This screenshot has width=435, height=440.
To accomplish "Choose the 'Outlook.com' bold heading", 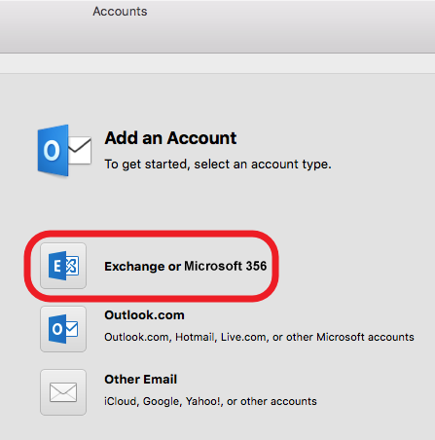I will point(144,315).
